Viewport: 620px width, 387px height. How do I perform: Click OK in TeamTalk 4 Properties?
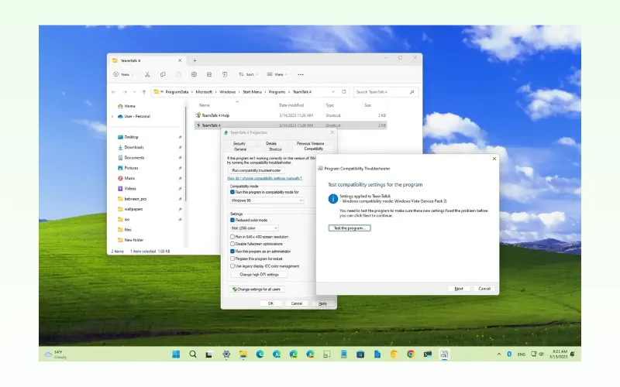(x=270, y=303)
